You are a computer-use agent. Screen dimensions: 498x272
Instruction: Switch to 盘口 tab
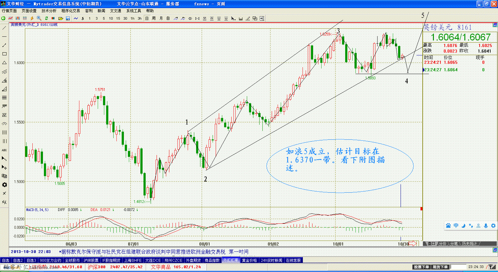431,243
